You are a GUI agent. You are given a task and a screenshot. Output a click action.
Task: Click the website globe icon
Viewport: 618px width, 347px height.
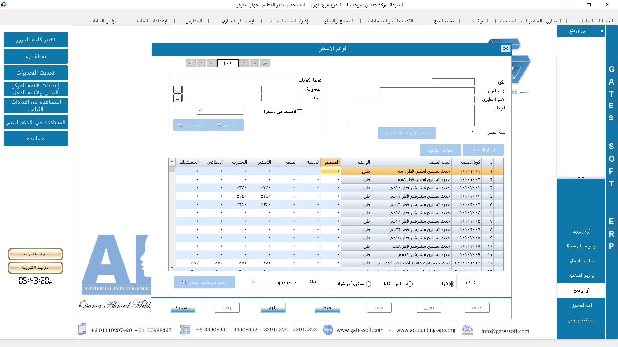point(328,330)
